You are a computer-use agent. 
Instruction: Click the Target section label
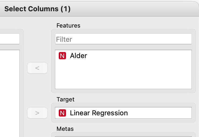[65, 100]
